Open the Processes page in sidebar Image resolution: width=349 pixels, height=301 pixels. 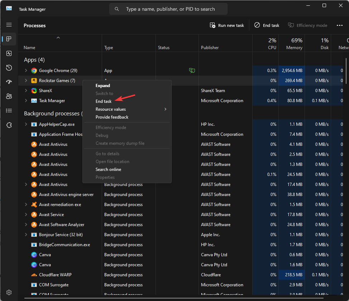[9, 39]
